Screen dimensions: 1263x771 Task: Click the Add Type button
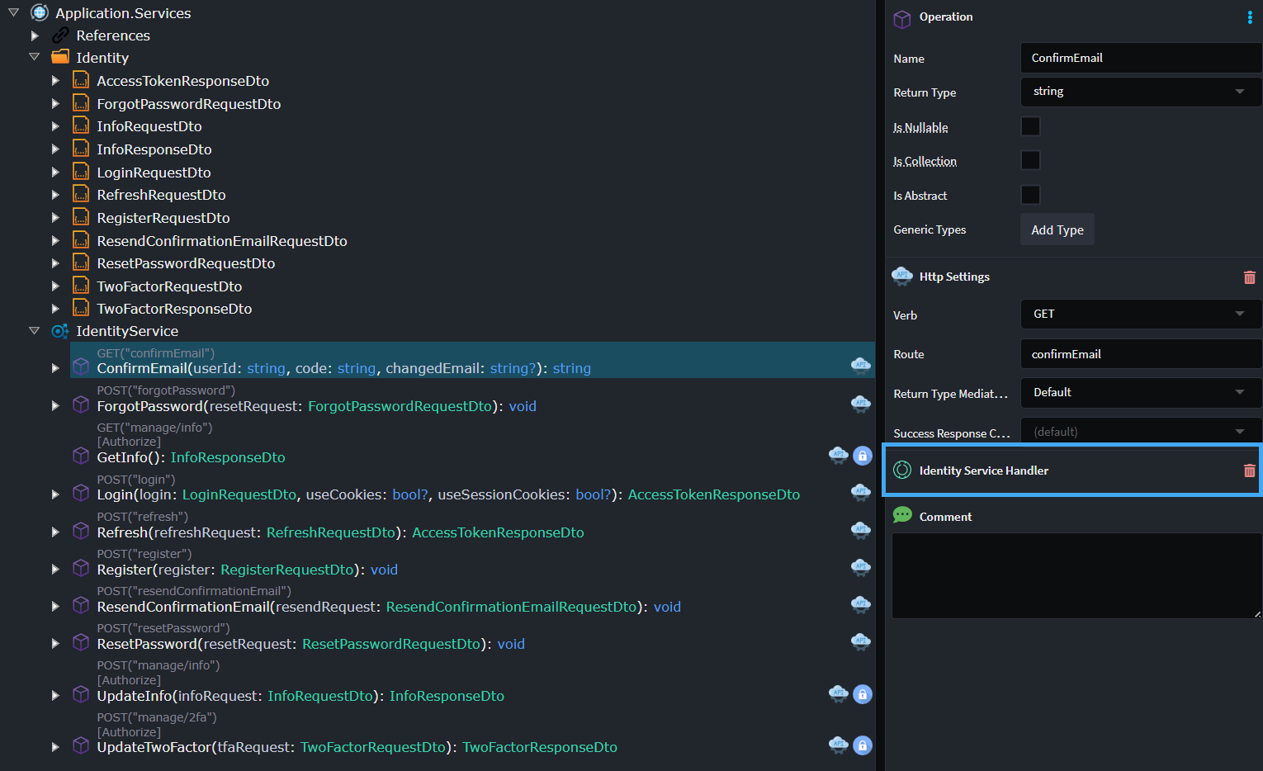[x=1057, y=229]
